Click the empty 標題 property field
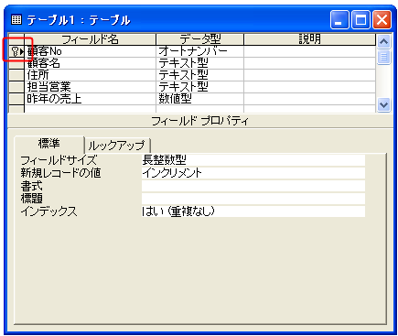398x336 pixels. tap(253, 199)
